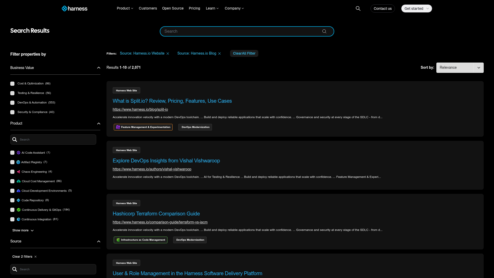The width and height of the screenshot is (494, 278).
Task: Click the Artifact Registry product icon
Action: coord(18,162)
